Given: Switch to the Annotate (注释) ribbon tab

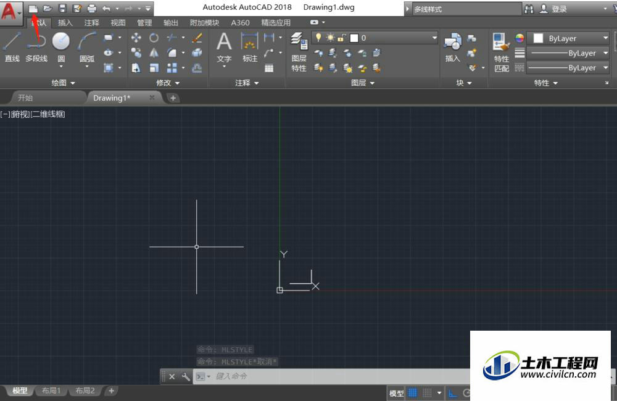Looking at the screenshot, I should tap(92, 23).
